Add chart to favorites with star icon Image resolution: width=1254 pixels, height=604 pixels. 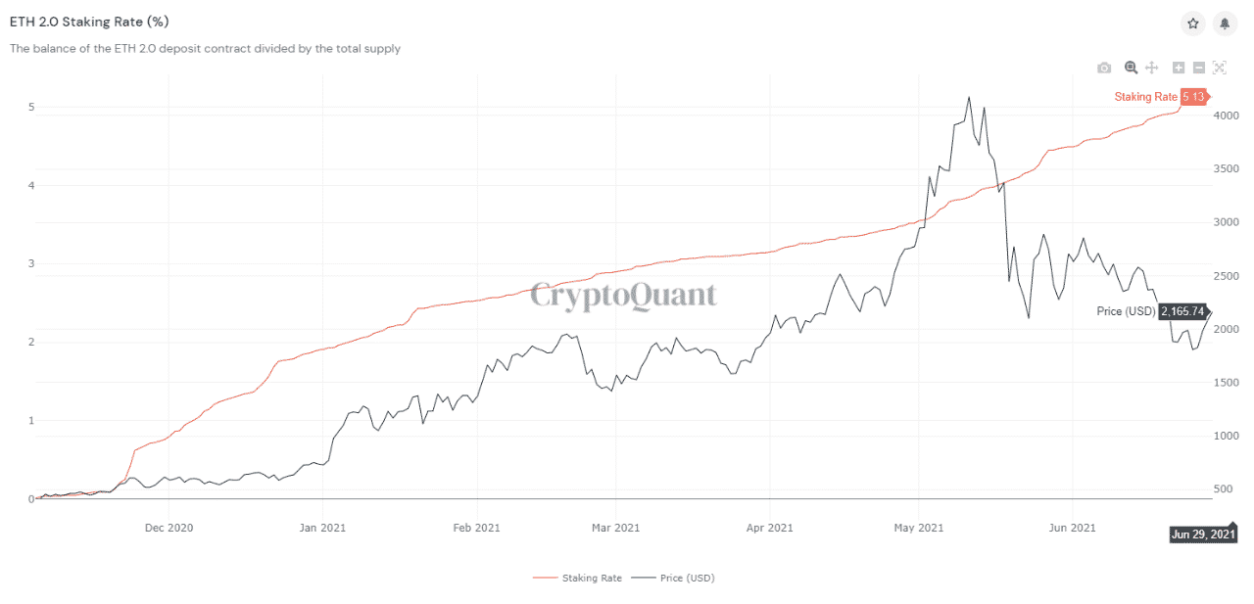(x=1193, y=23)
